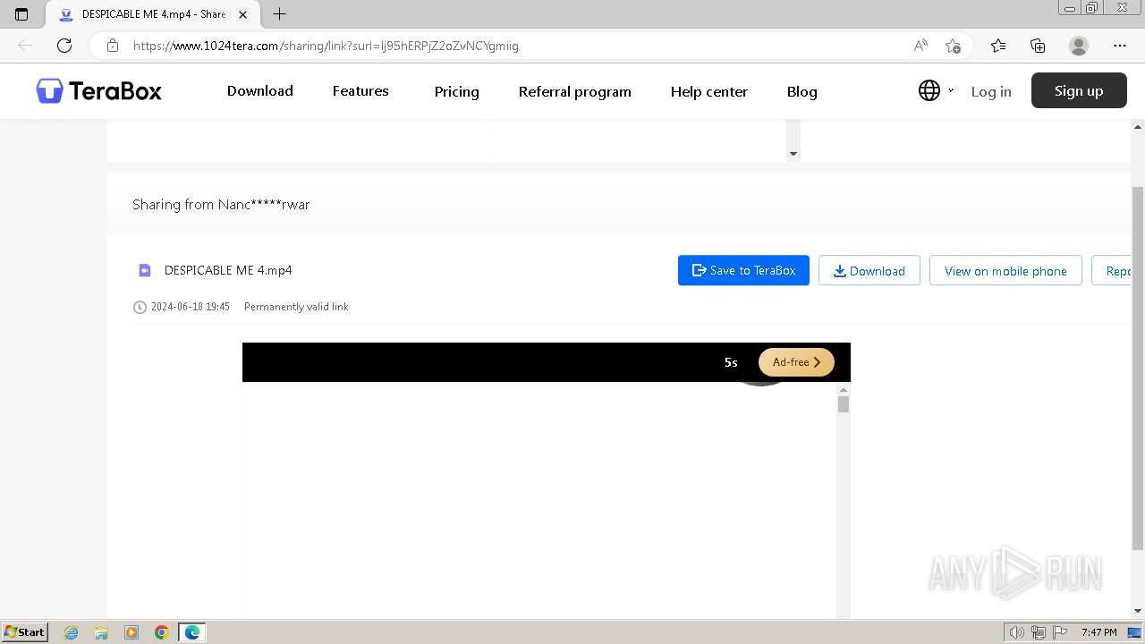
Task: Open the Blog link
Action: click(801, 91)
